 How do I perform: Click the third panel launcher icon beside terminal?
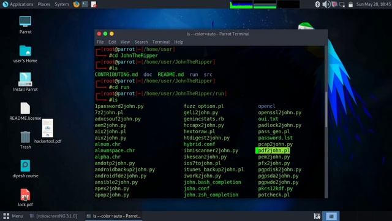point(94,4)
